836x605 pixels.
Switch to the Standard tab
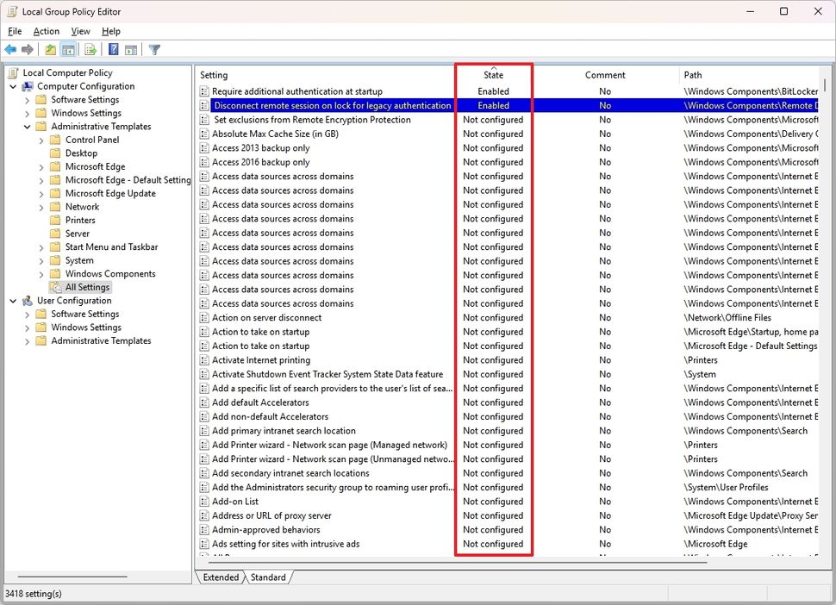pyautogui.click(x=268, y=577)
